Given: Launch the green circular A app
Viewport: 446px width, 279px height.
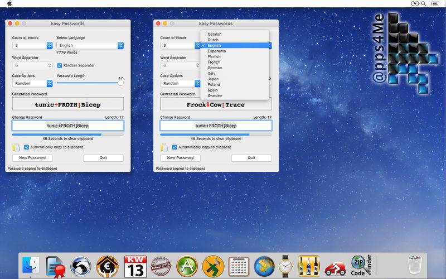Looking at the screenshot, I should point(187,267).
